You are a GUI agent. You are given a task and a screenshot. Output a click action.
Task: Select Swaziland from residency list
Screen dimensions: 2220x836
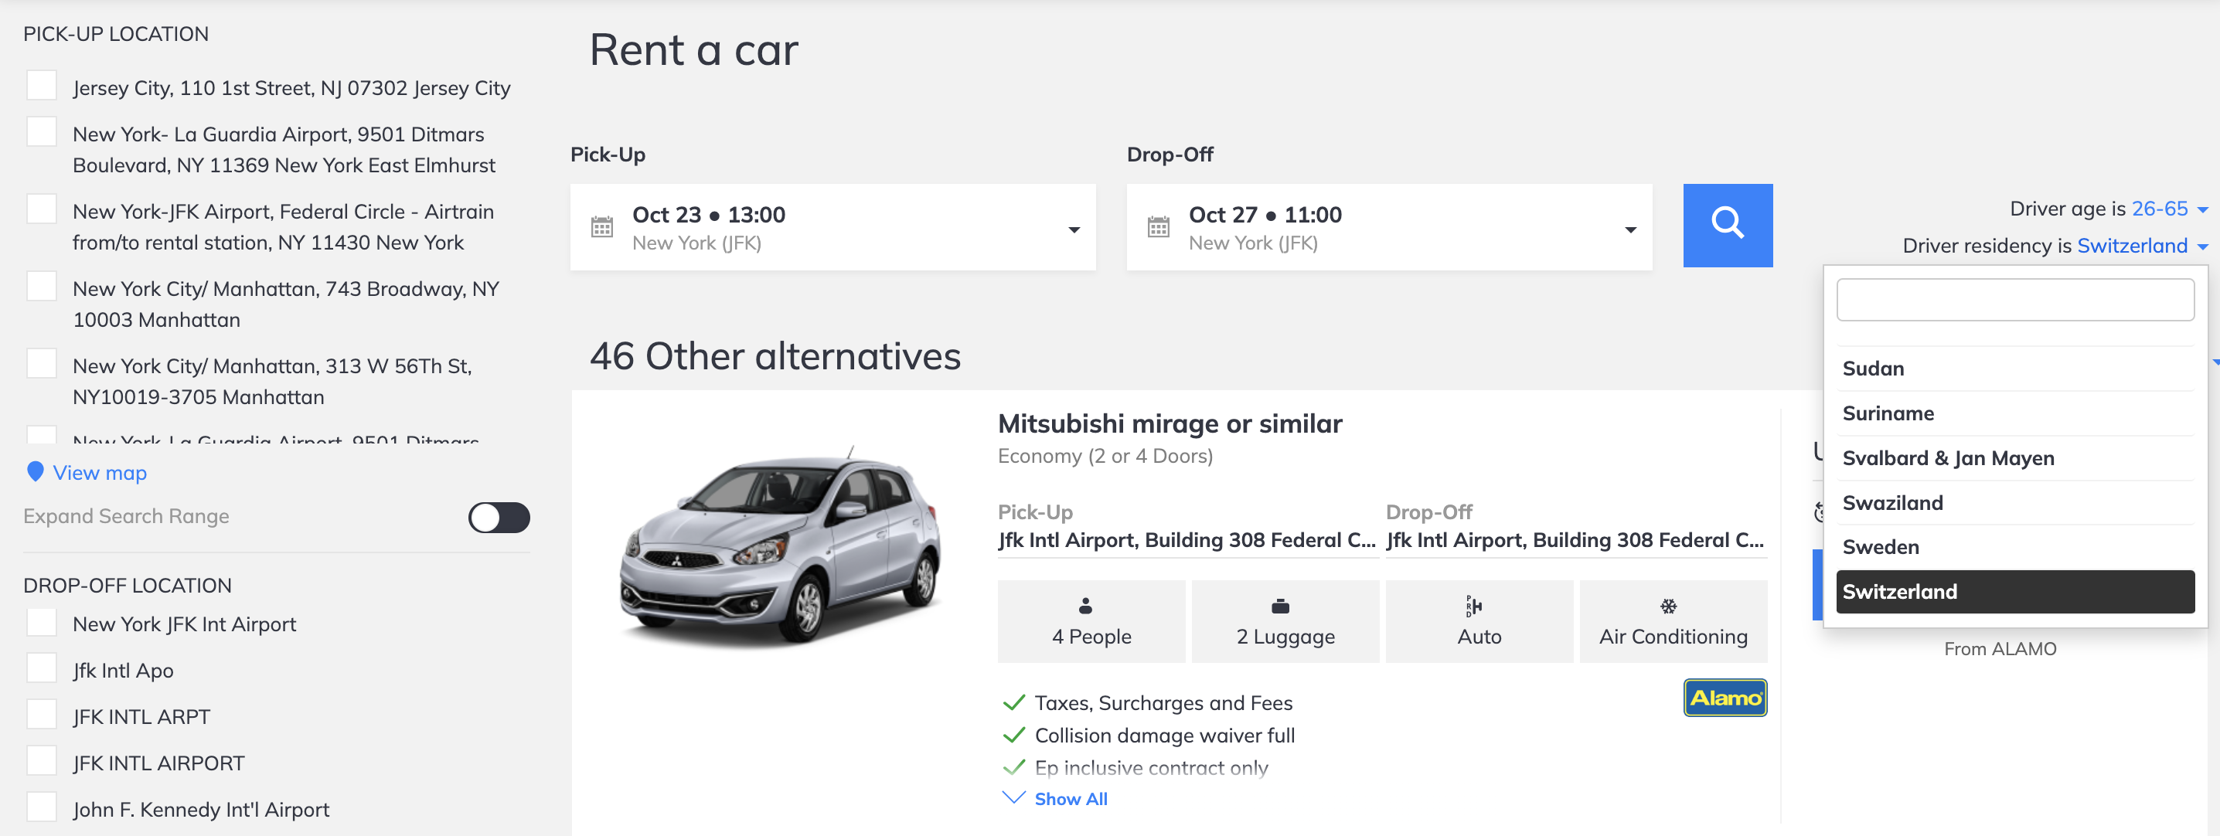(2015, 502)
